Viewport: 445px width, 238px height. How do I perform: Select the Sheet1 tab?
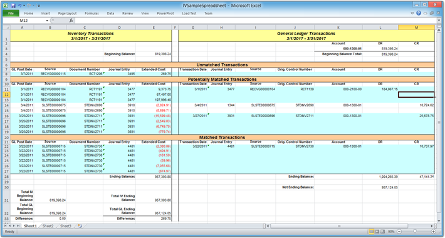pos(30,226)
